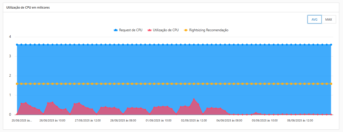The height and width of the screenshot is (132, 343).
Task: Toggle series via 'Utilização de CPU' legend text
Action: [166, 30]
